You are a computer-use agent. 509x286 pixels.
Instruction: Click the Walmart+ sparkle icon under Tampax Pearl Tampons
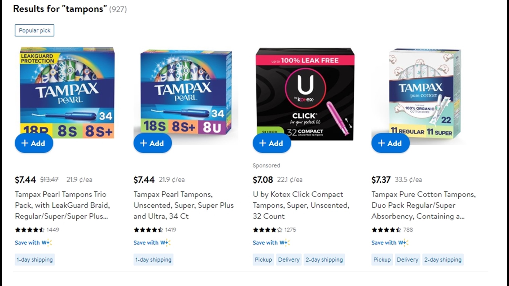(x=167, y=243)
